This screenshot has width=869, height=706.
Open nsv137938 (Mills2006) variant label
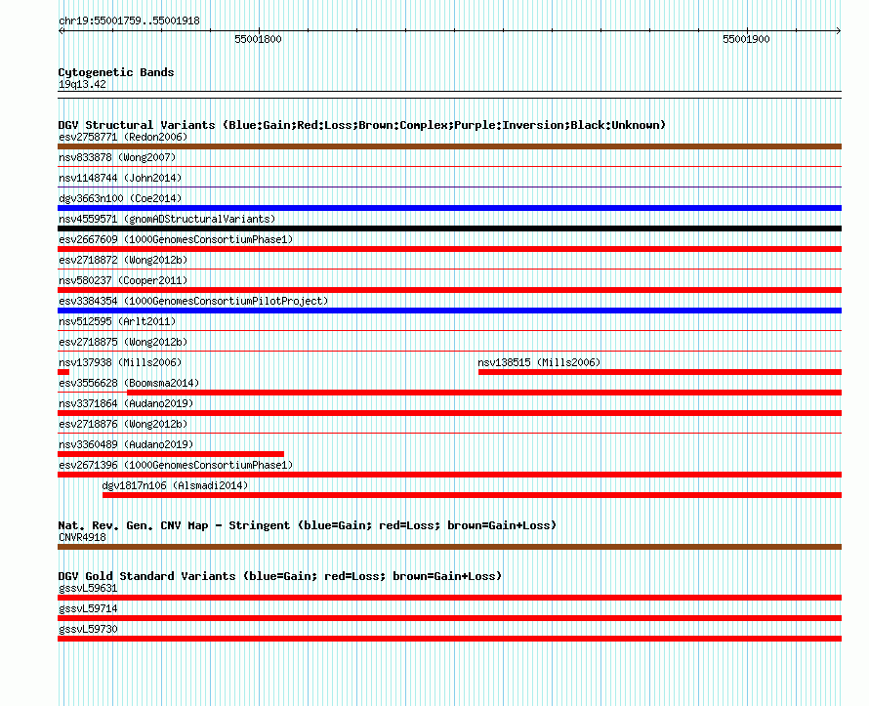click(x=120, y=362)
